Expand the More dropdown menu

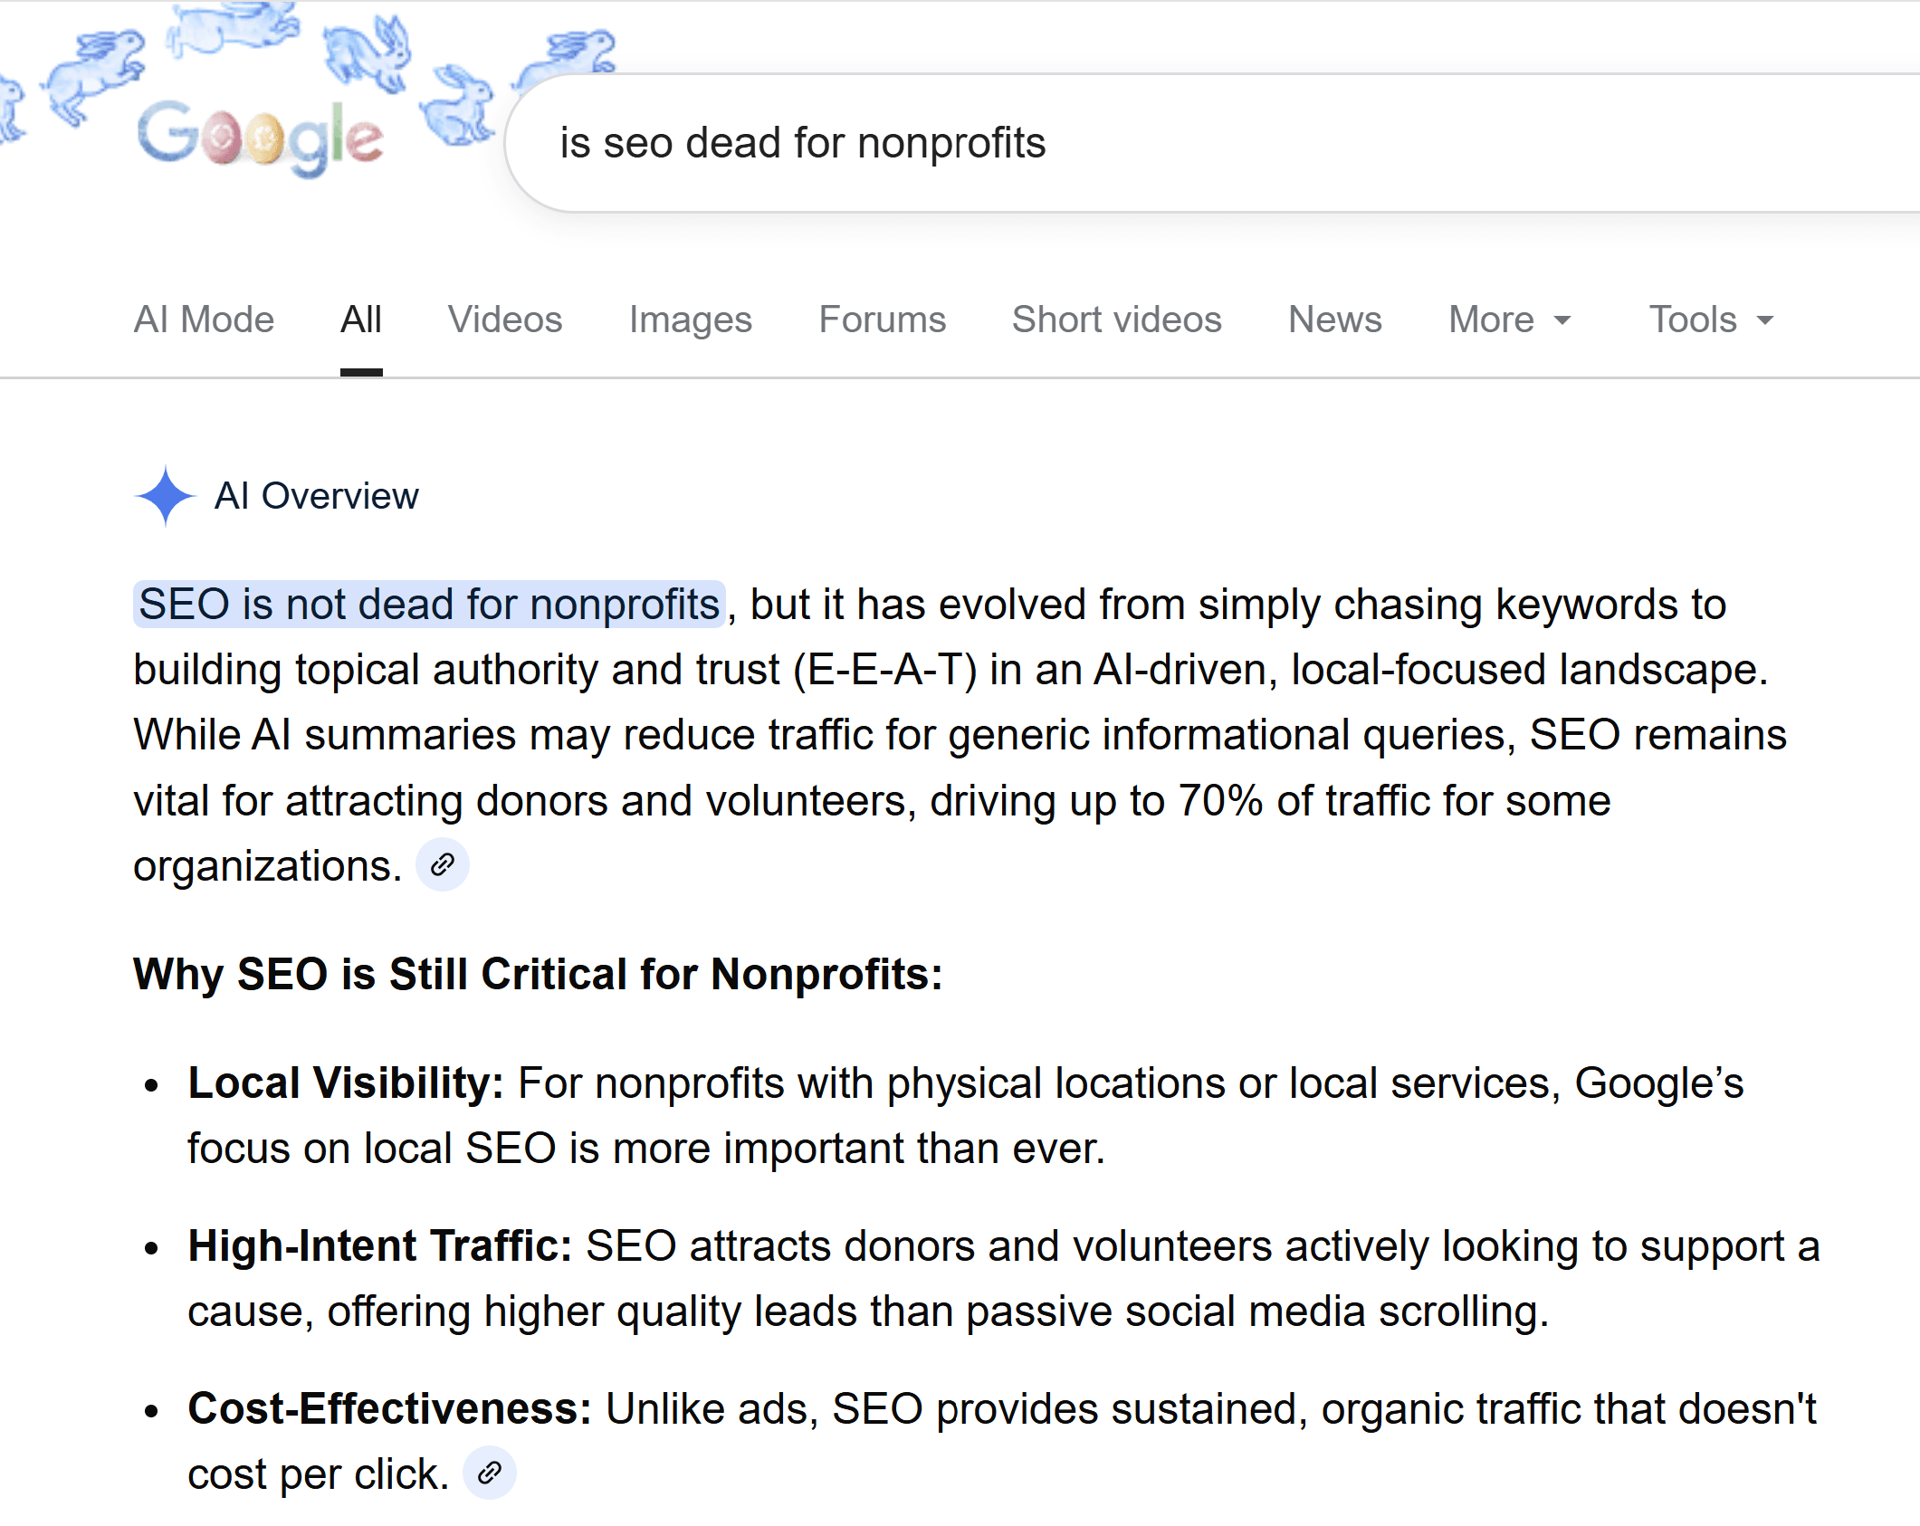pos(1509,320)
